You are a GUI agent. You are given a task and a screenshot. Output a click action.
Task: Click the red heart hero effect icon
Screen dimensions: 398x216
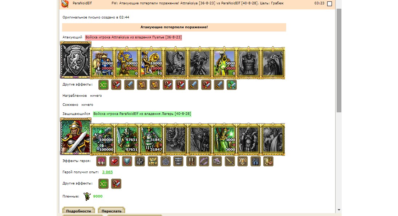tap(114, 161)
